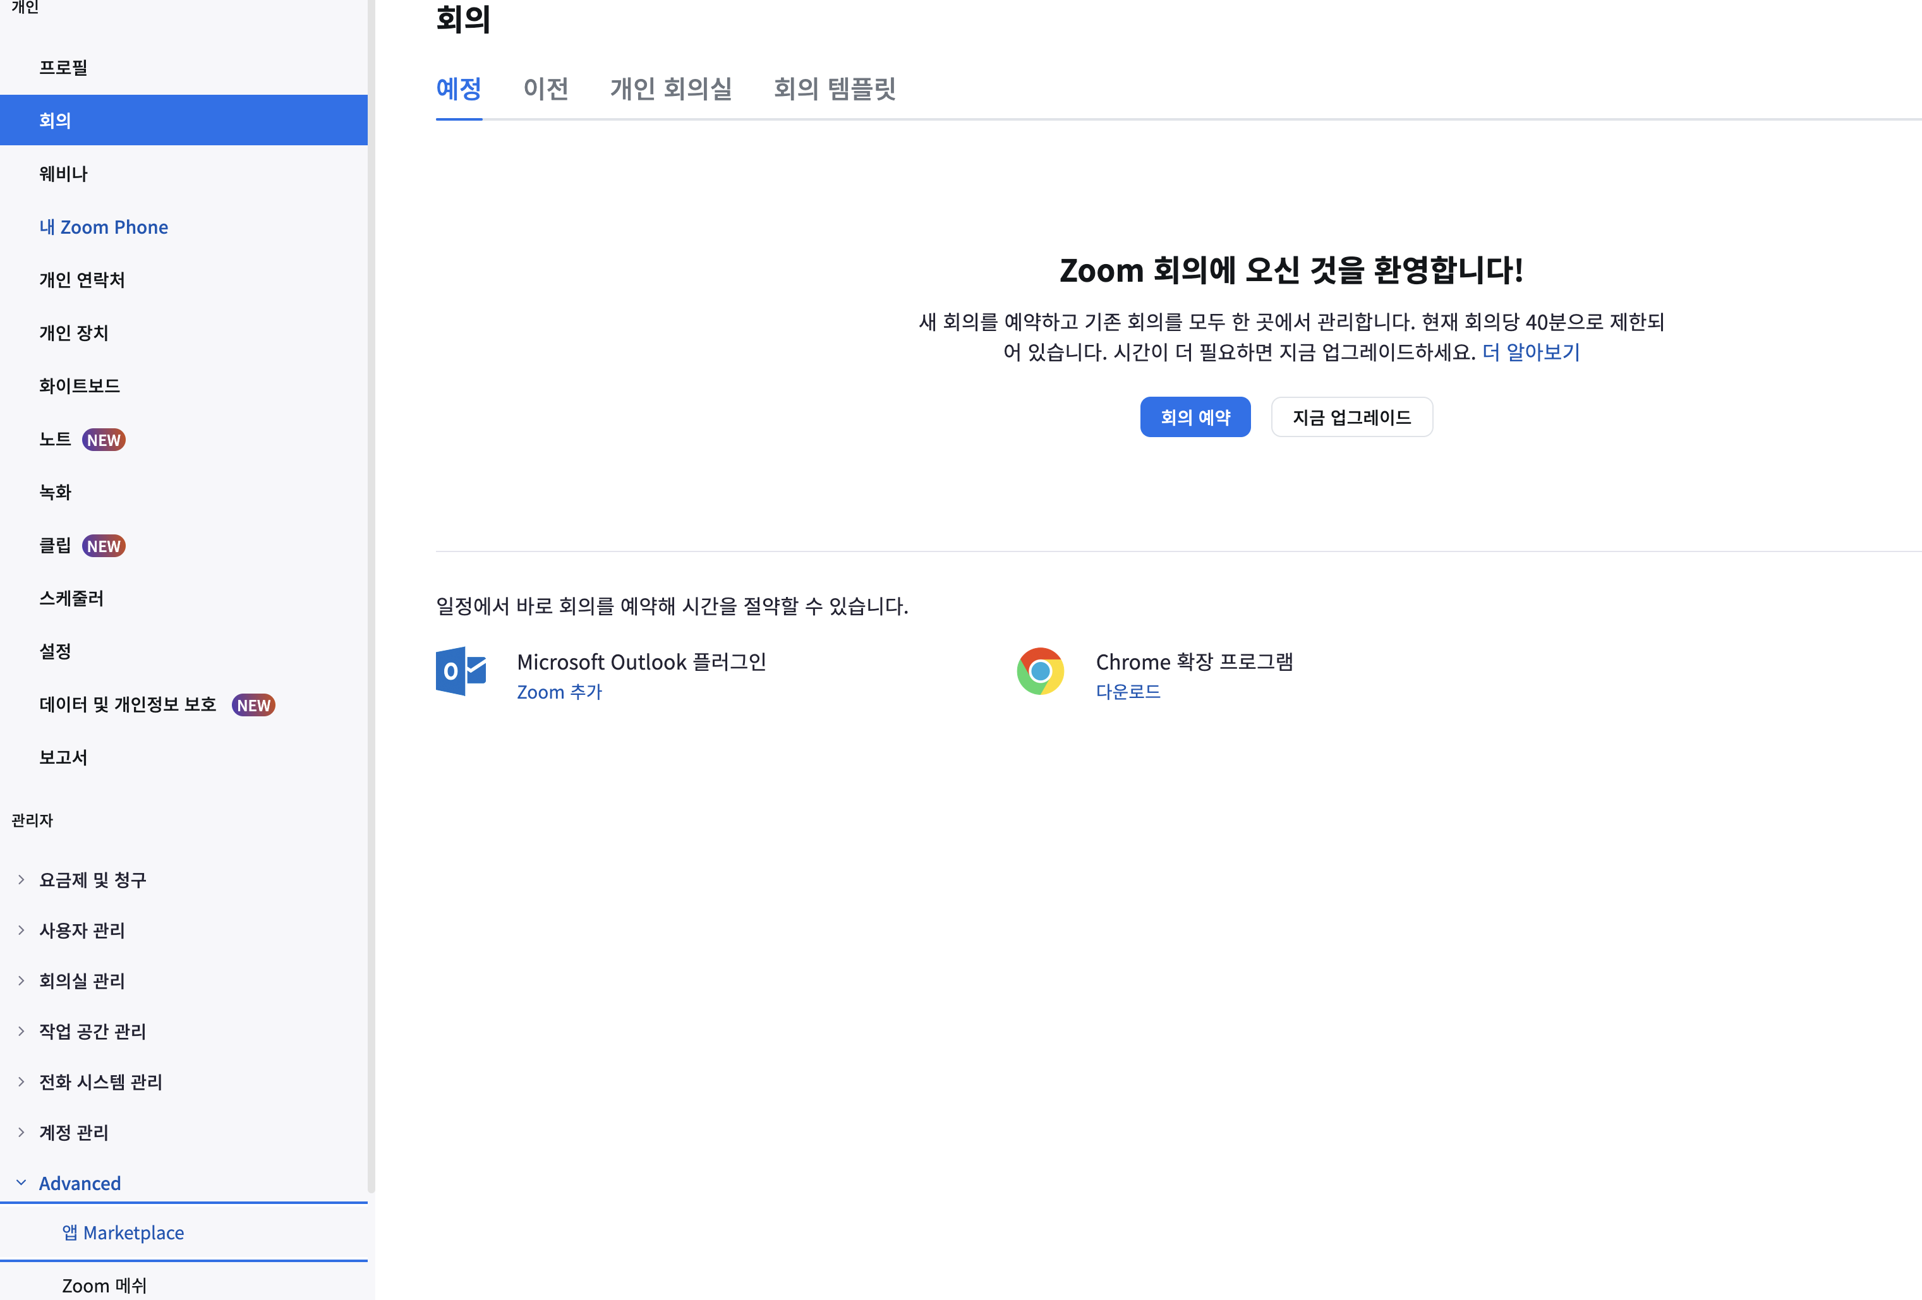
Task: Open the 개인 회의실 tab
Action: click(x=671, y=88)
